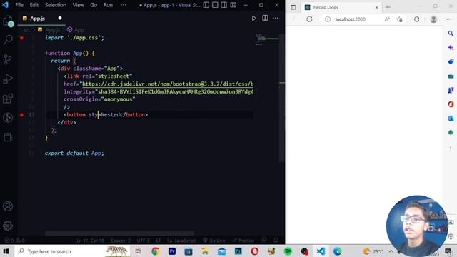Close the Nested Loops tab
Screen dimensions: 457x257
pos(376,7)
